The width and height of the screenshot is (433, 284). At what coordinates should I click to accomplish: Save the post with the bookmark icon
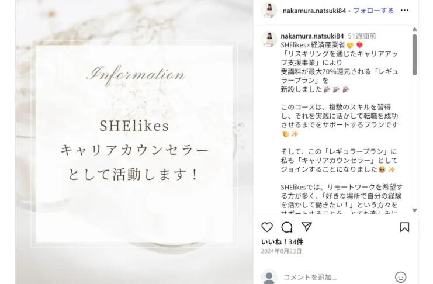click(404, 227)
